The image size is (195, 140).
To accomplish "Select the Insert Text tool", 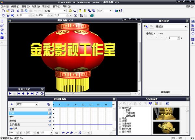I will click(2, 21).
